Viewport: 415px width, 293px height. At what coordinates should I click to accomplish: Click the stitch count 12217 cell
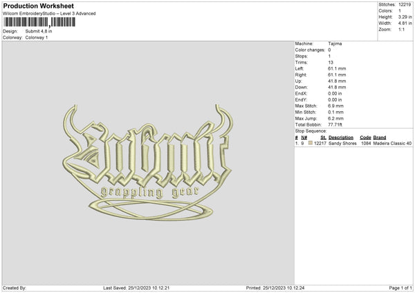(x=320, y=143)
